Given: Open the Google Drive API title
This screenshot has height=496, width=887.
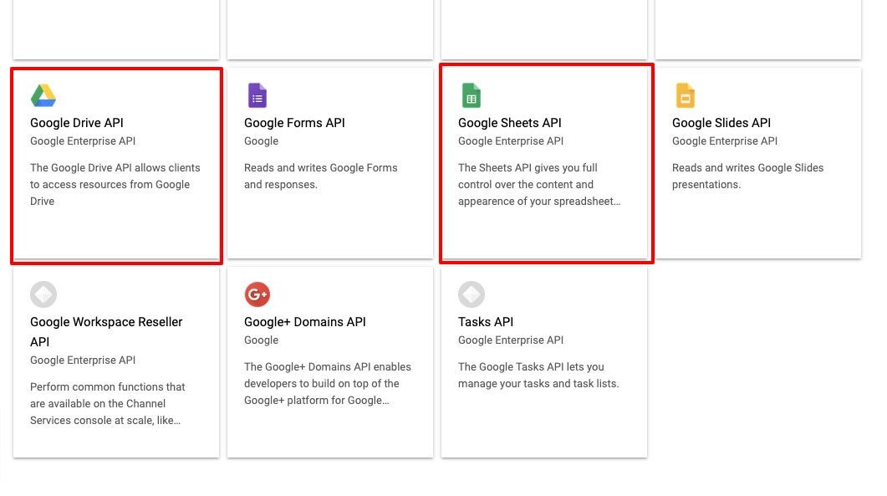Looking at the screenshot, I should [x=76, y=123].
